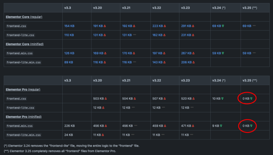Click the 226 KB cell in Pro table

pyautogui.click(x=69, y=126)
